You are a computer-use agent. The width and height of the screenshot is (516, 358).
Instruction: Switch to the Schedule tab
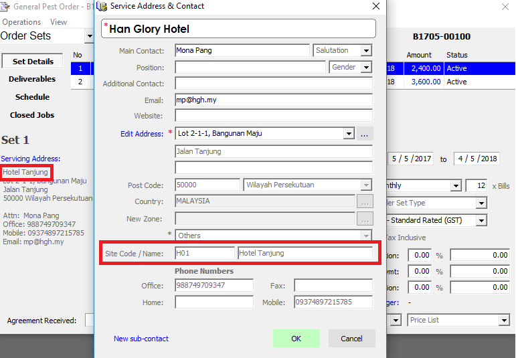pos(32,97)
